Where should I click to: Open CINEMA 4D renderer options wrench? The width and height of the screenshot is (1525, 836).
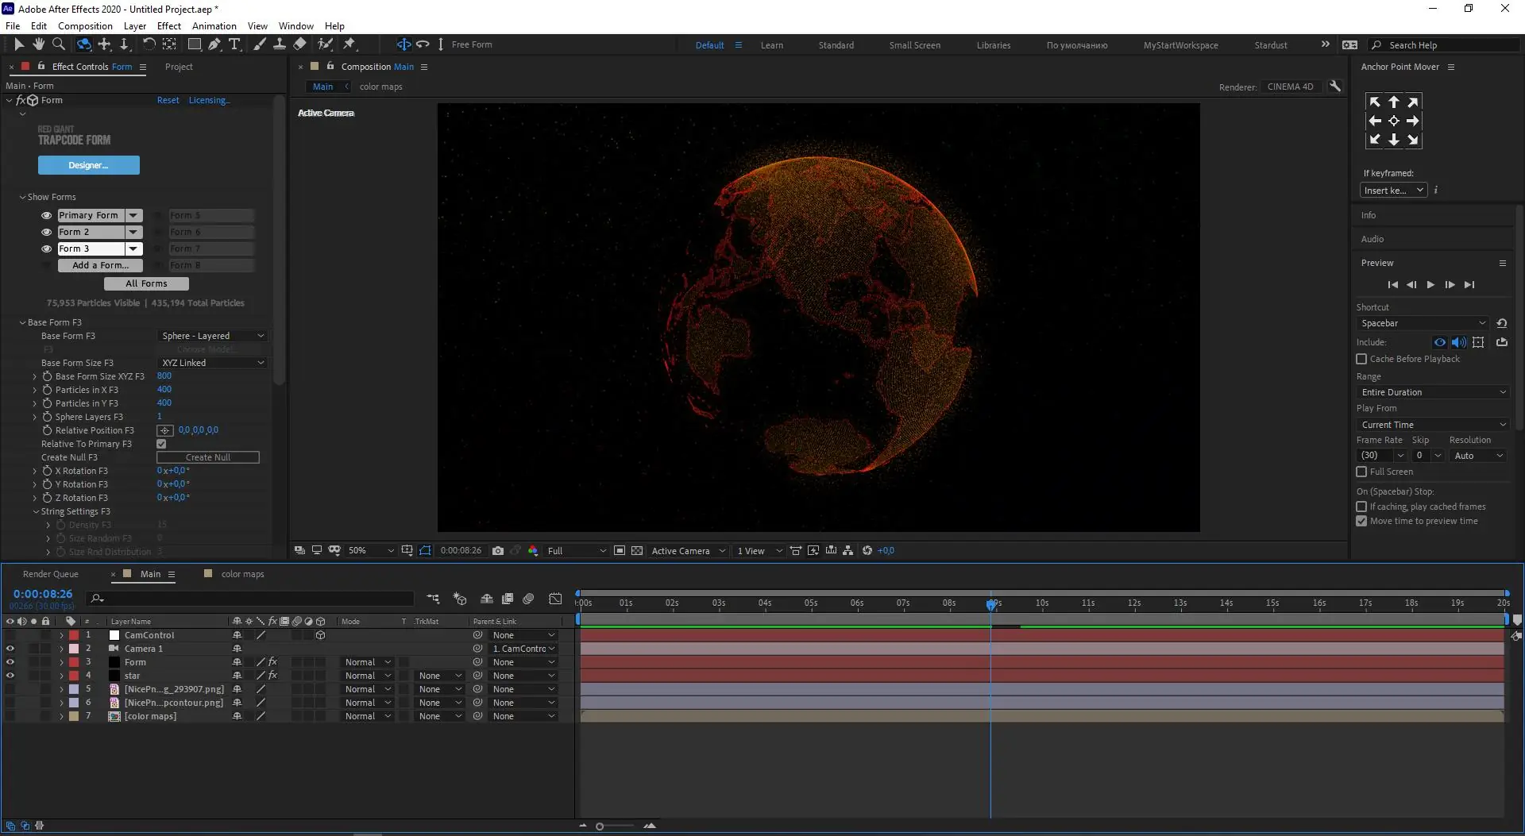pyautogui.click(x=1335, y=87)
